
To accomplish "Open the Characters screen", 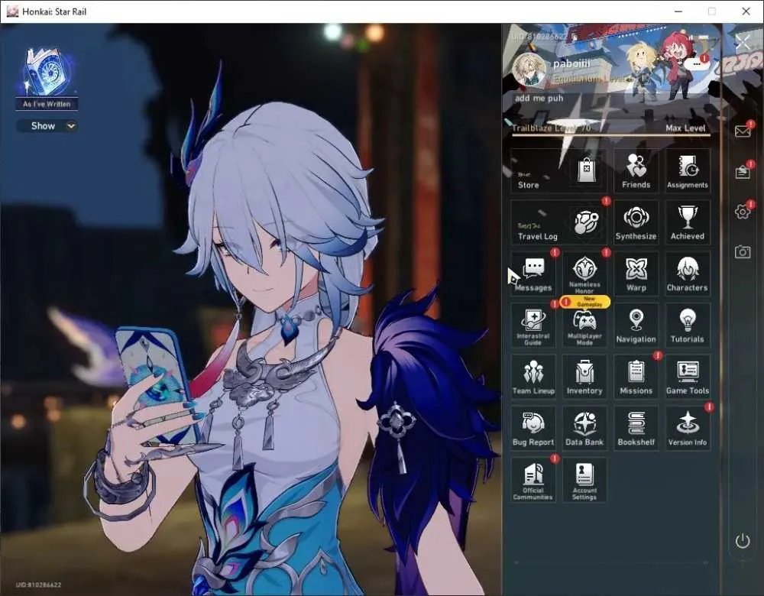I will [x=687, y=274].
